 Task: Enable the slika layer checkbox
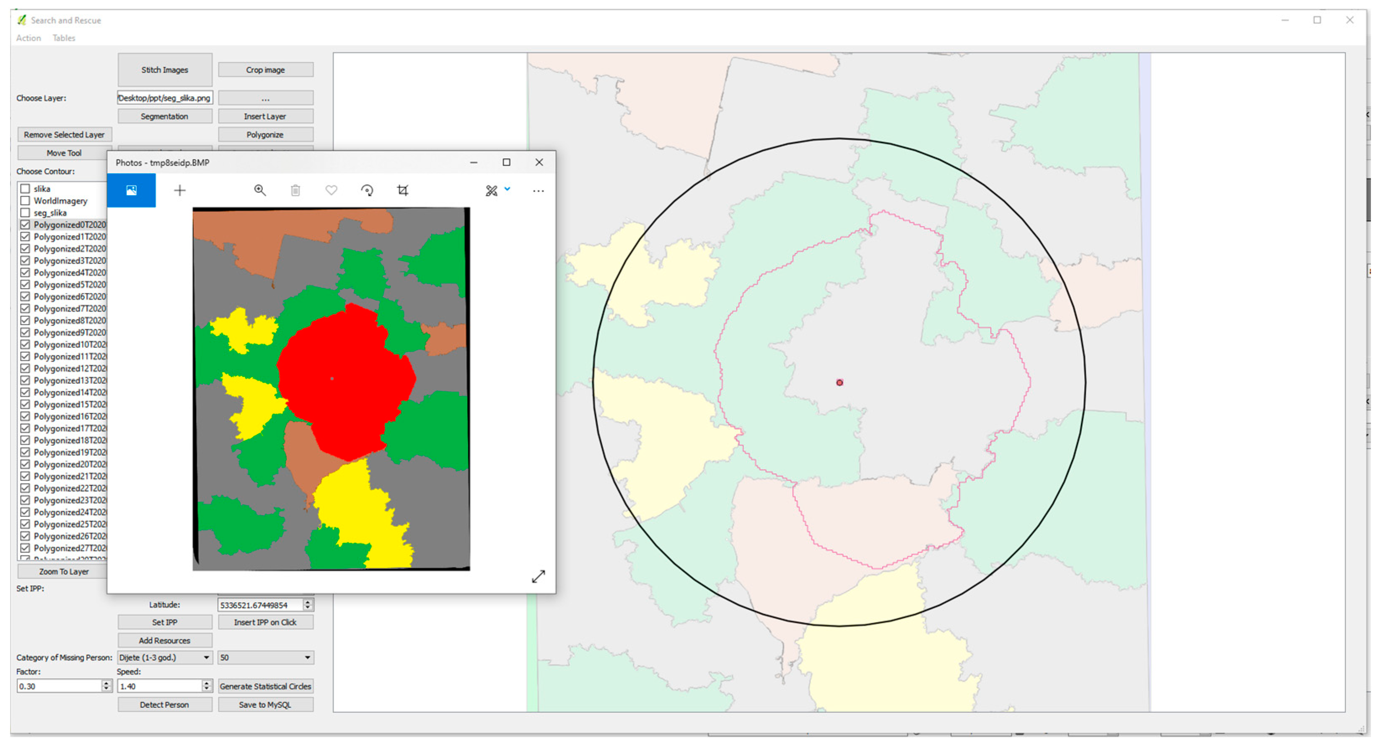pos(25,189)
